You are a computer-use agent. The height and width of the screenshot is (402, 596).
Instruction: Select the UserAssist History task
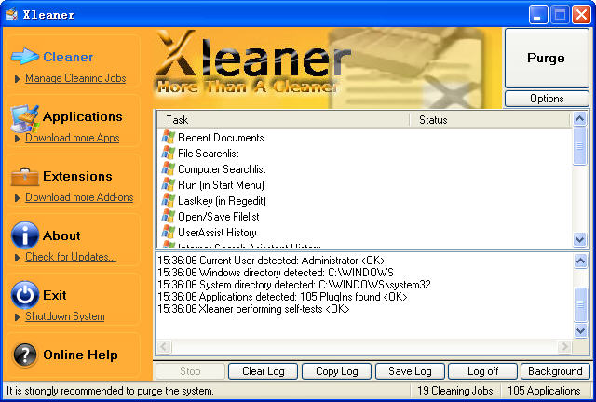pyautogui.click(x=364, y=232)
